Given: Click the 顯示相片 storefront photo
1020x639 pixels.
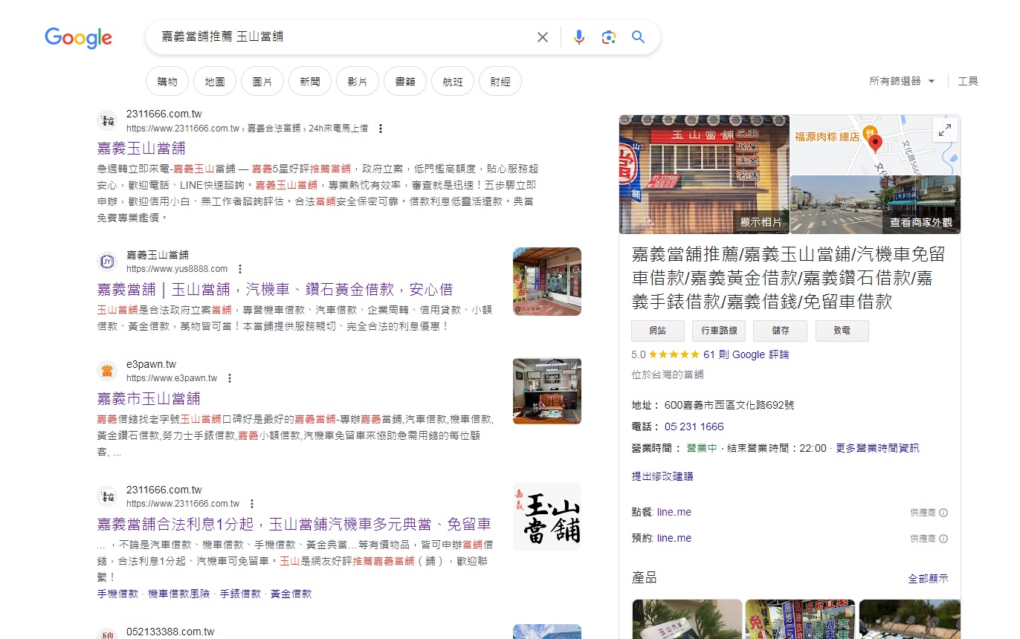Looking at the screenshot, I should (x=703, y=175).
